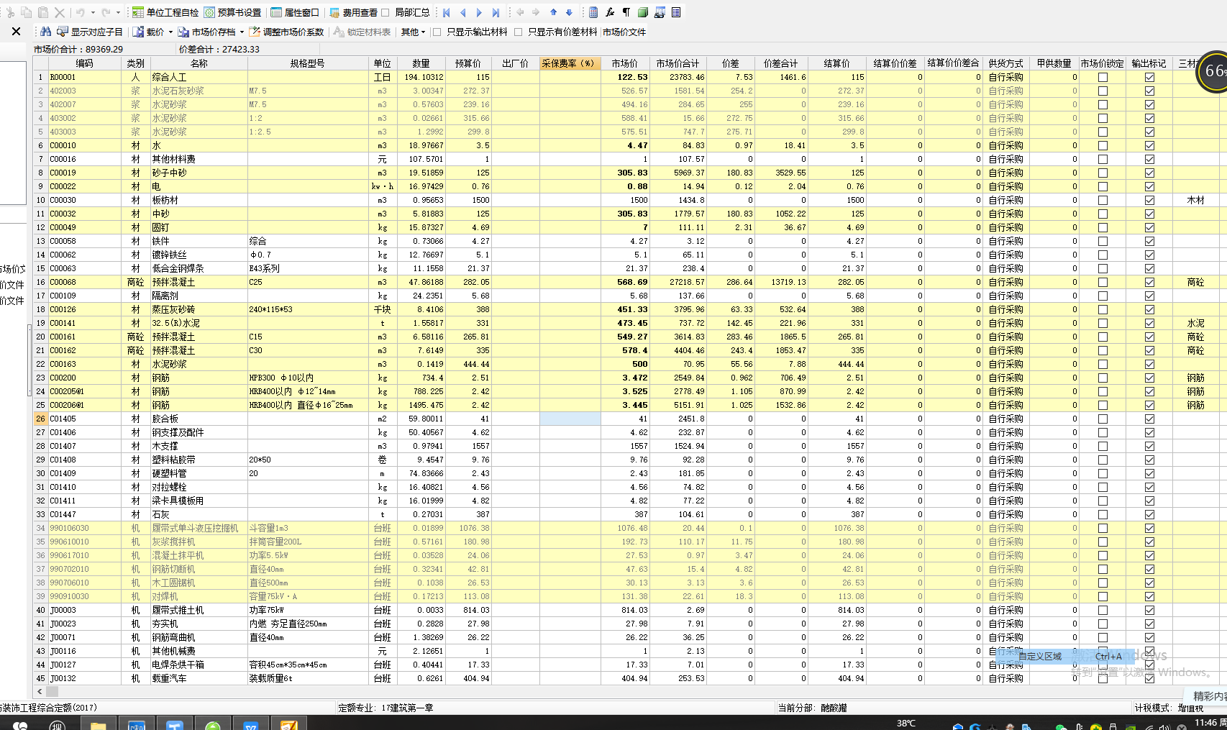Open the 其他 dropdown menu
This screenshot has width=1227, height=730.
pyautogui.click(x=414, y=32)
